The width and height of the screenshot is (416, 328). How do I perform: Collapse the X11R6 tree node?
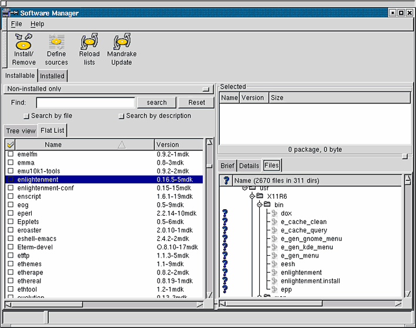coord(252,196)
